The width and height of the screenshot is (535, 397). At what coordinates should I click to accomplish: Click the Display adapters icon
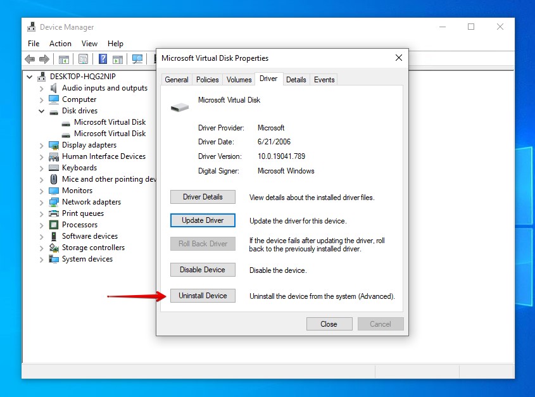coord(54,145)
